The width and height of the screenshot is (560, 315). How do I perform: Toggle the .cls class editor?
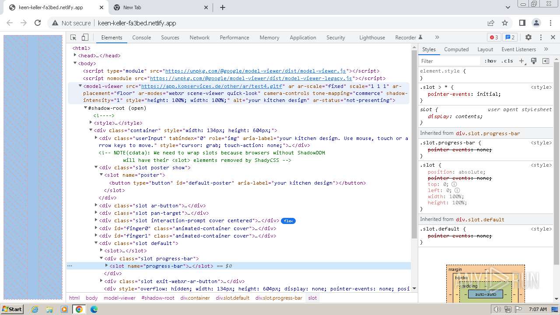[x=507, y=61]
